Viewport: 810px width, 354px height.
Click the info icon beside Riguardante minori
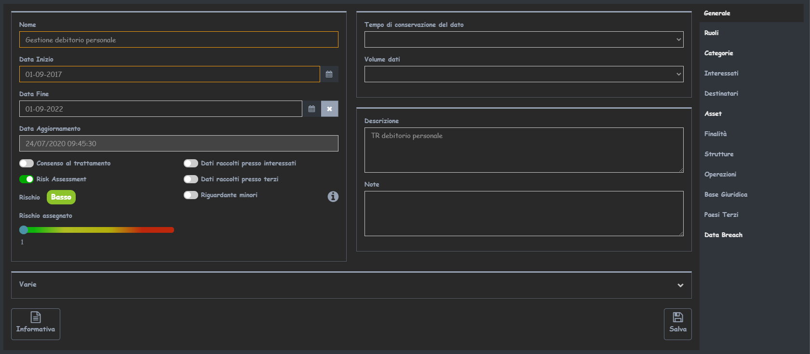(333, 196)
